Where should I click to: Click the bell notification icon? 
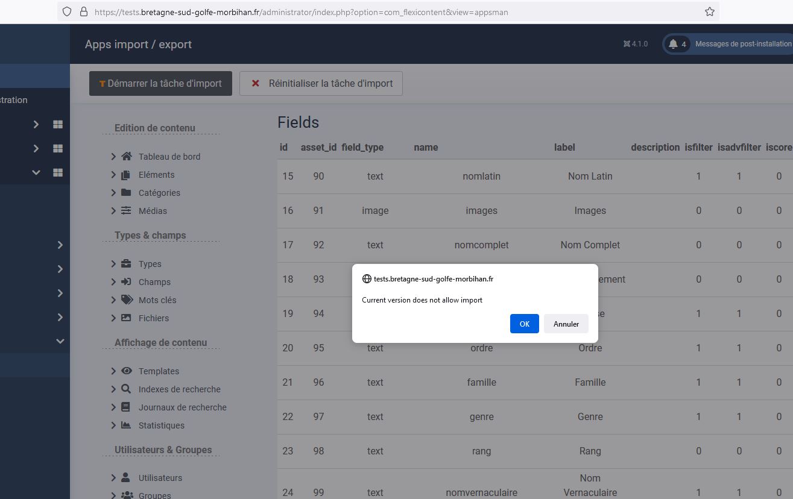coord(673,44)
